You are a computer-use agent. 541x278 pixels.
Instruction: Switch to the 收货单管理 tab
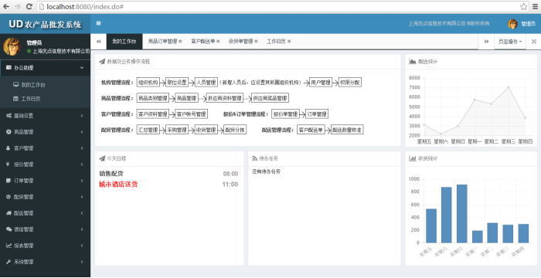[x=240, y=42]
